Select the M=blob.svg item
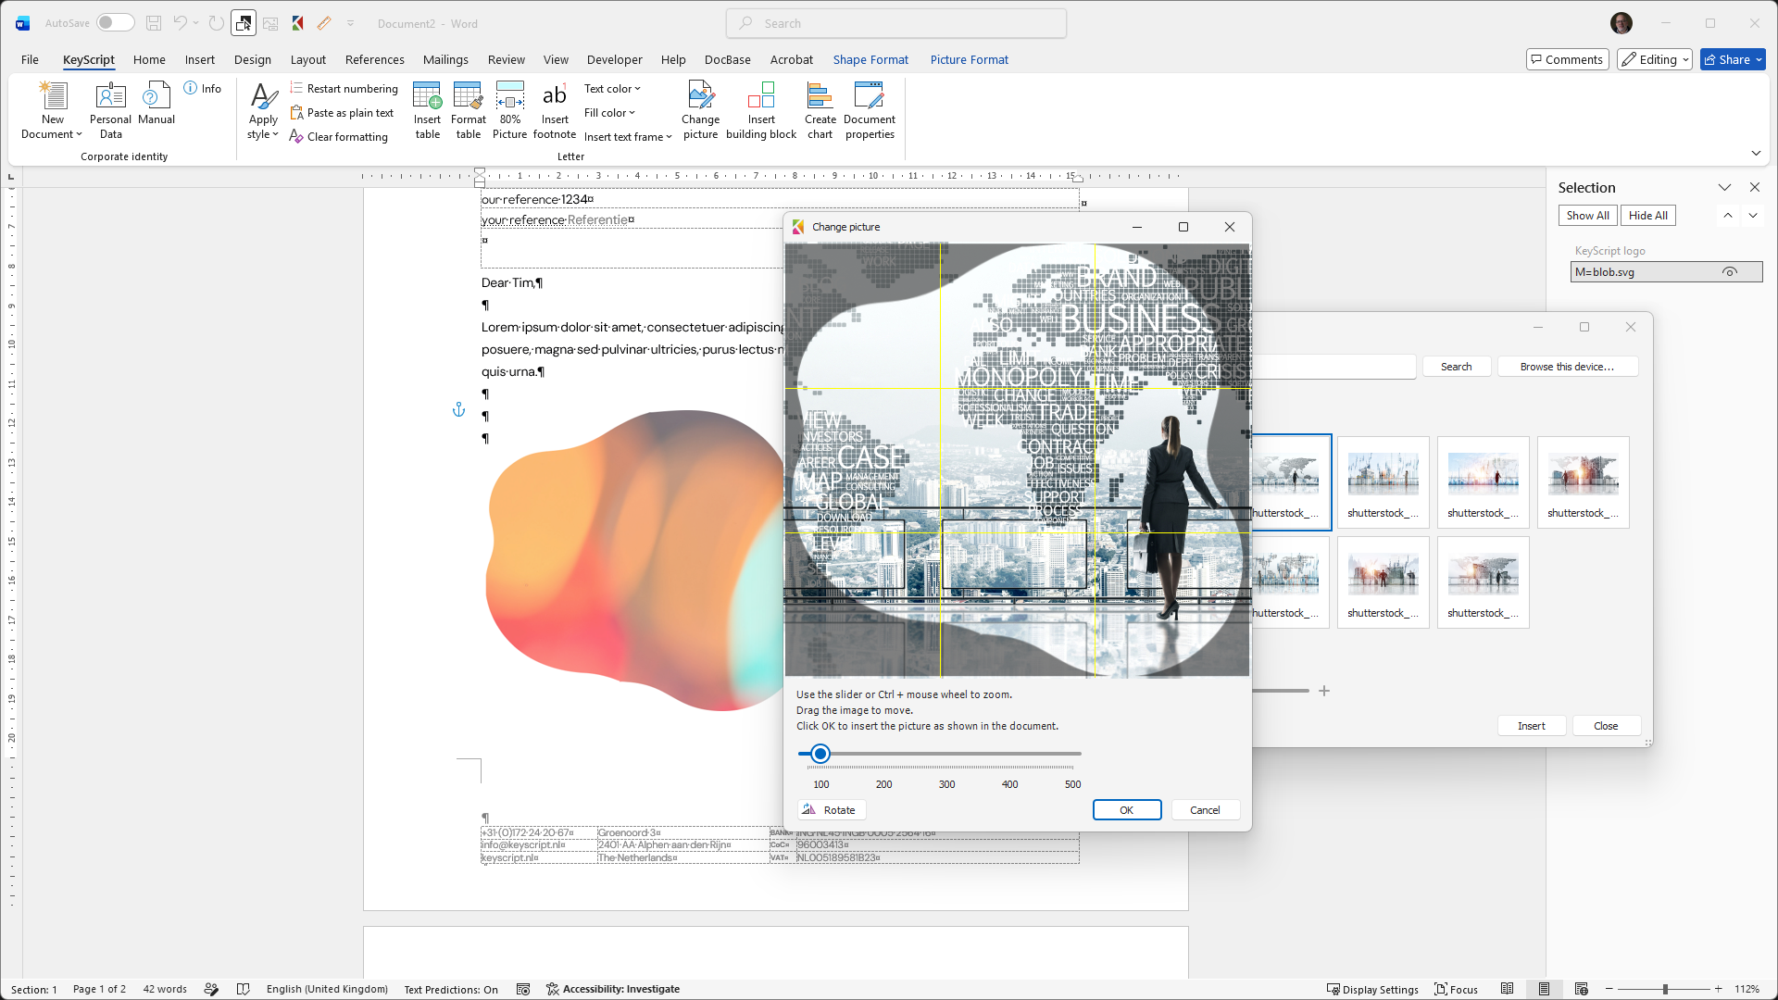 pos(1666,271)
